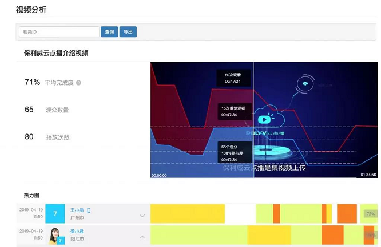This screenshot has width=381, height=247.
Task: Open viewer 梁小君 name link
Action: (76, 231)
